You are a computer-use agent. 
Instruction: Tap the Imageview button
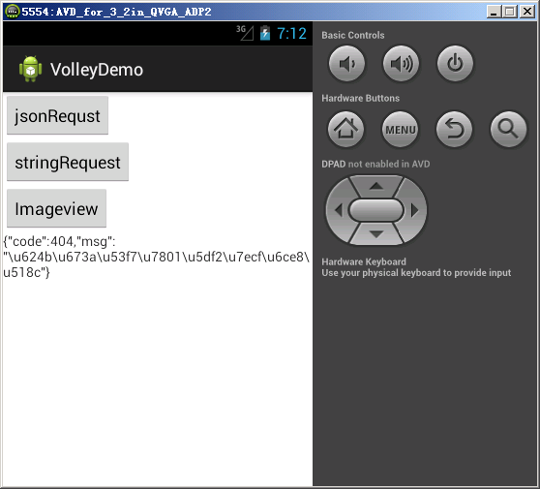(56, 208)
